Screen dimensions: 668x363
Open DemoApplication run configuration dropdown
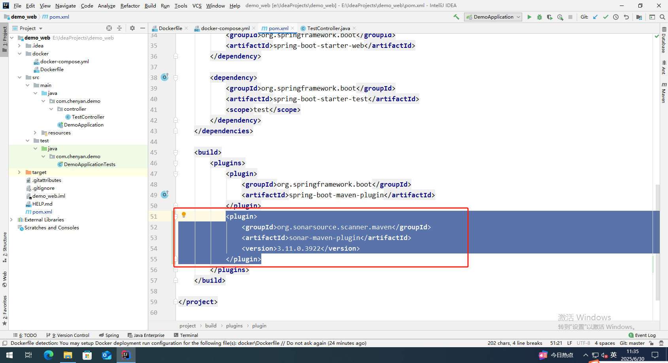coord(493,17)
